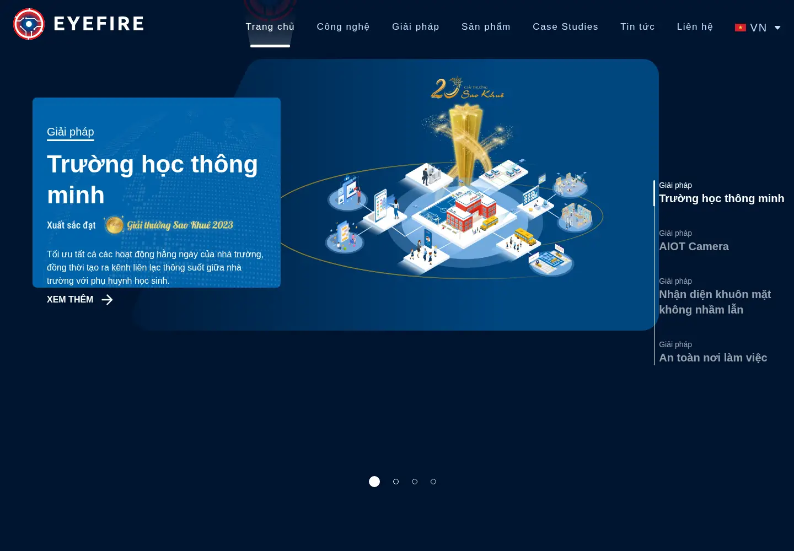
Task: Click the large Trường học thông minh heading
Action: (152, 180)
